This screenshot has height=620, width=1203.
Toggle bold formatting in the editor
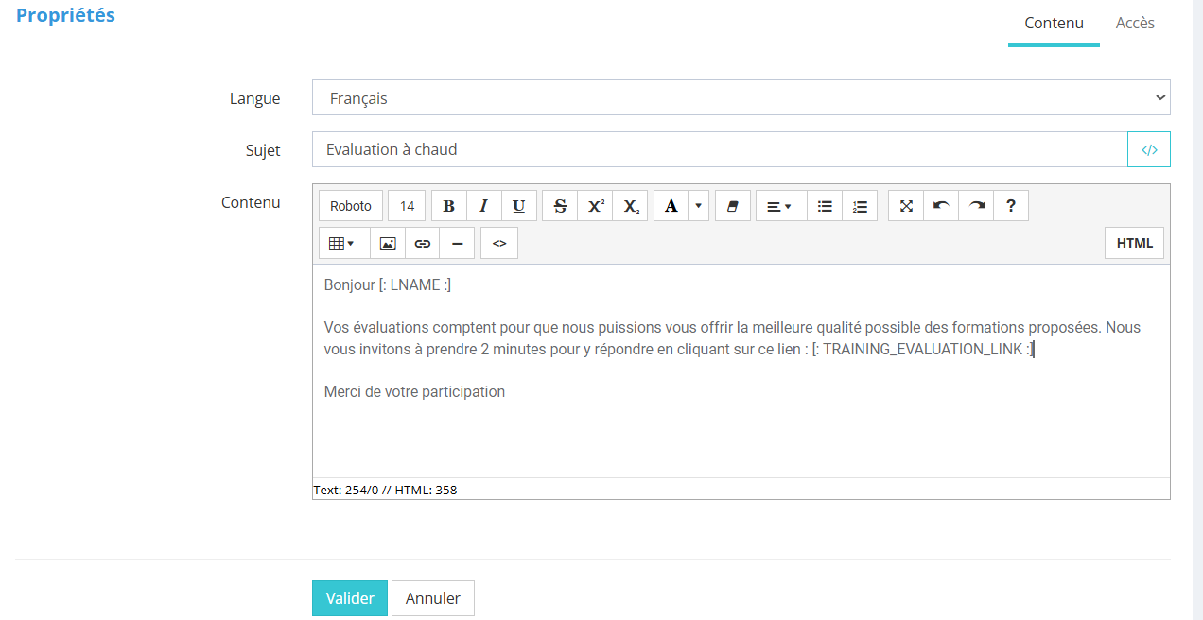[x=449, y=206]
